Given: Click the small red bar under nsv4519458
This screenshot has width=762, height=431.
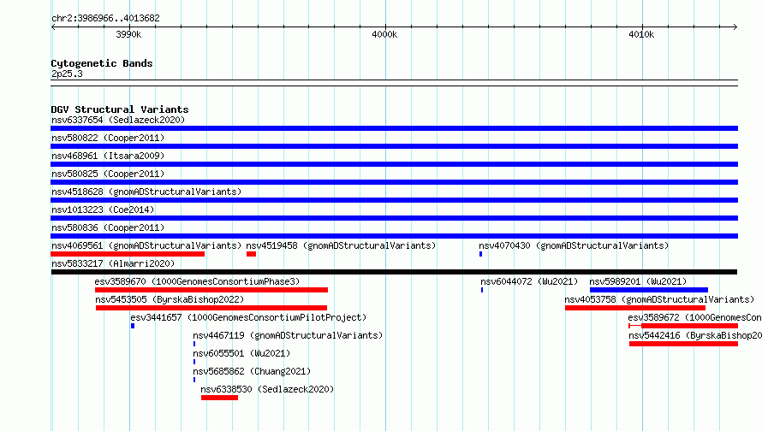Looking at the screenshot, I should [x=251, y=254].
